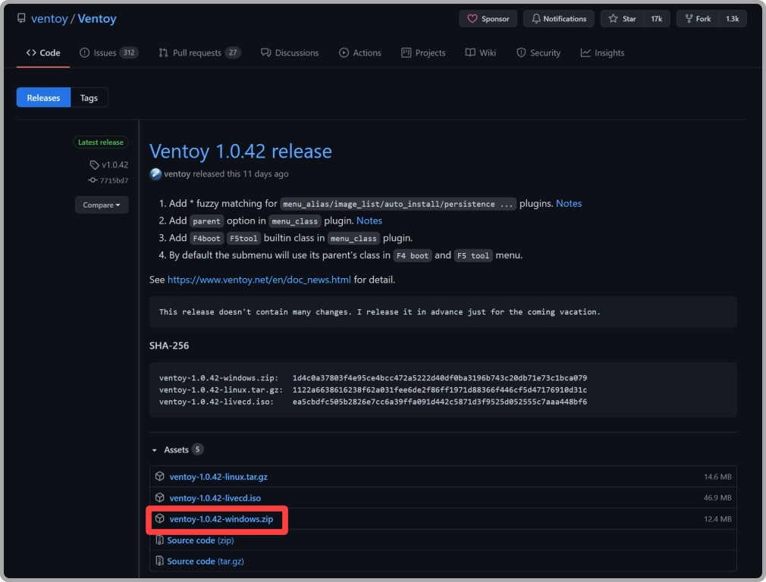Screen dimensions: 766x582
Task: Click the Projects board icon
Action: (406, 53)
